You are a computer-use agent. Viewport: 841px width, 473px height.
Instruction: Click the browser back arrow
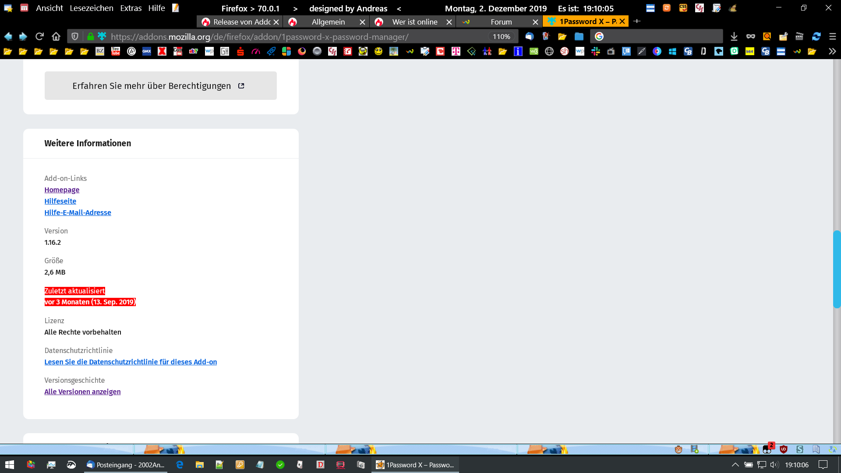(x=8, y=36)
